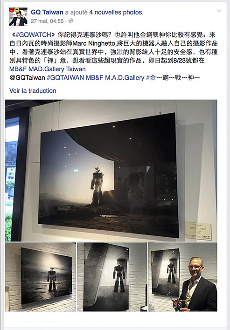Open the robot on beach thumbnail
The height and width of the screenshot is (330, 230).
tap(41, 277)
